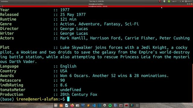Maximize the terminal window
Image resolution: width=193 pixels, height=108 pixels.
(190, 4)
